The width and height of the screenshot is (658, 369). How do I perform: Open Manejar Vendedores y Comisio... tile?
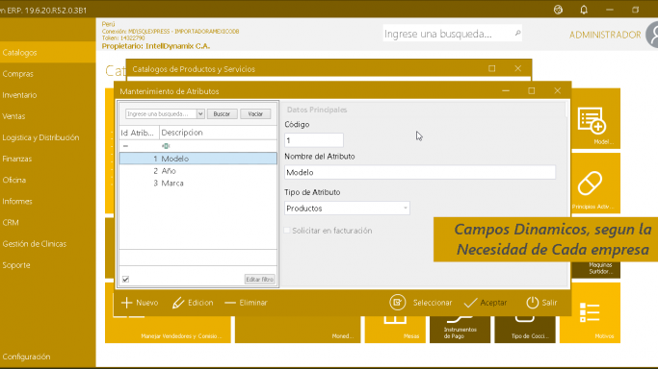(168, 330)
